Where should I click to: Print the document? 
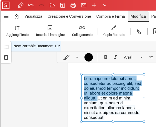(x=73, y=5)
